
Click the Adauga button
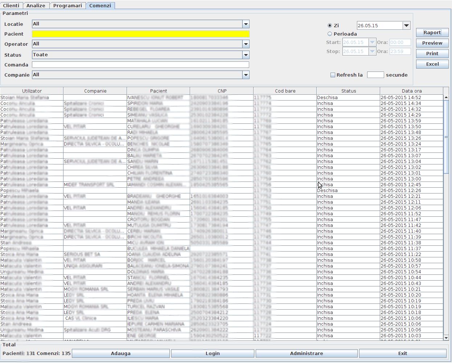(x=121, y=353)
